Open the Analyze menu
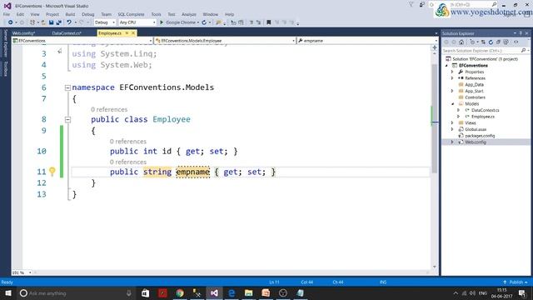 (189, 14)
